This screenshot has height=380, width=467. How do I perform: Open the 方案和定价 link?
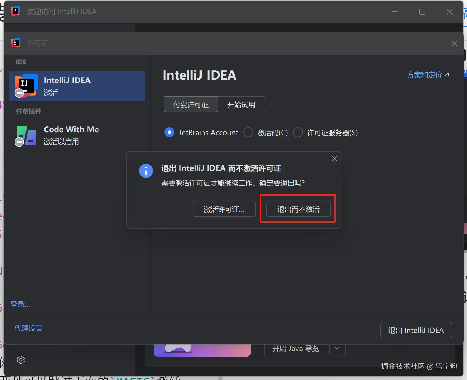click(x=428, y=75)
